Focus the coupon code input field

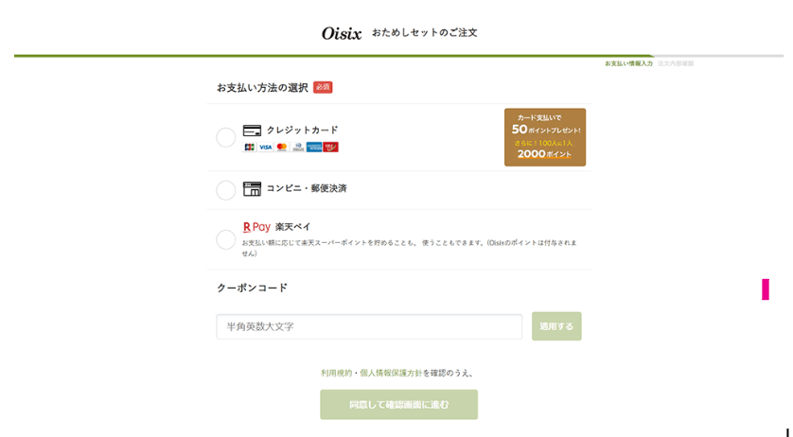pos(369,326)
